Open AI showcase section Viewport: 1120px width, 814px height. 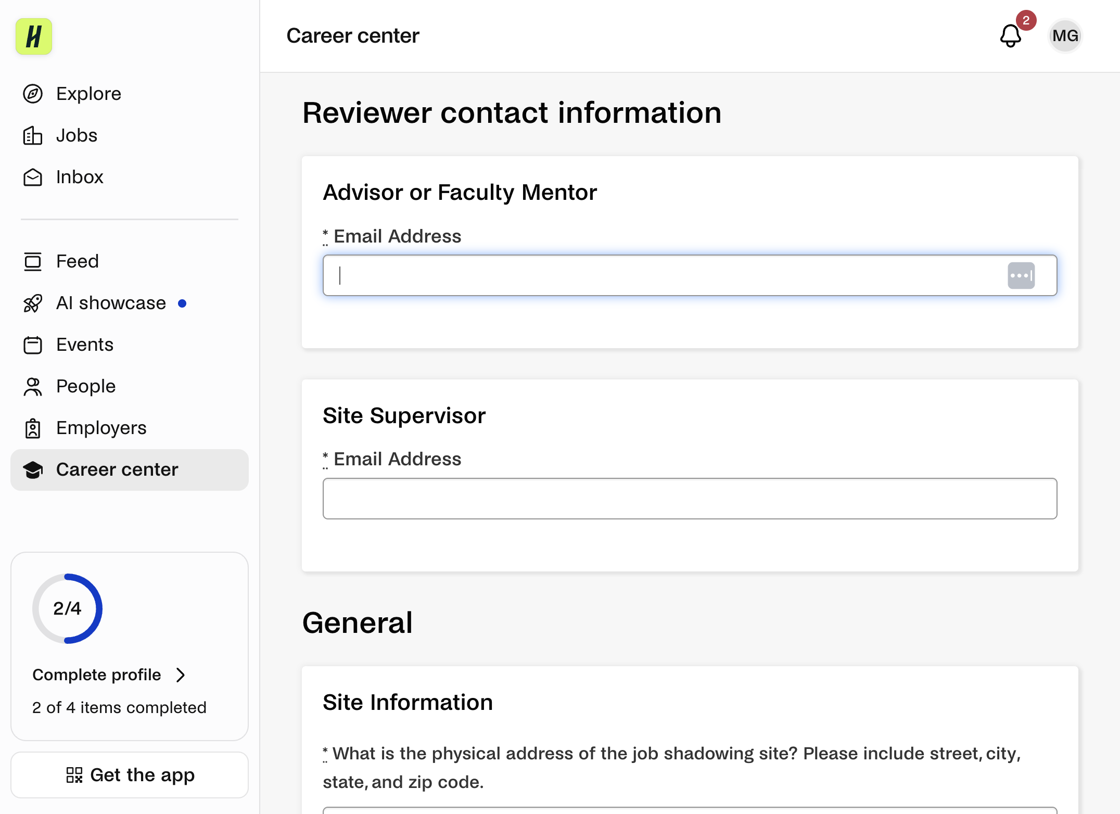130,303
